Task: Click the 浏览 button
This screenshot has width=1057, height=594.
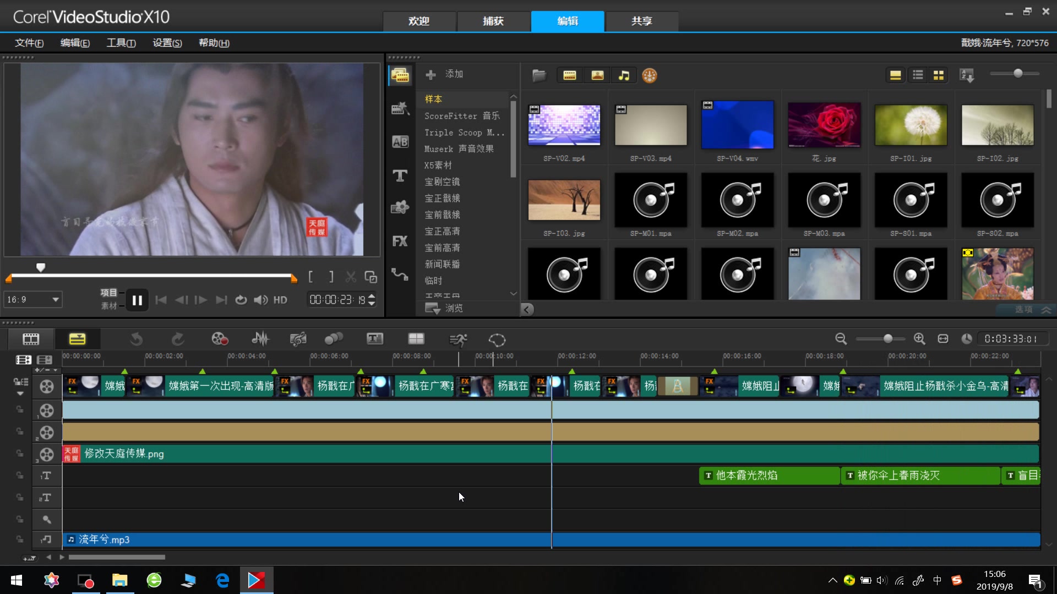Action: 444,309
